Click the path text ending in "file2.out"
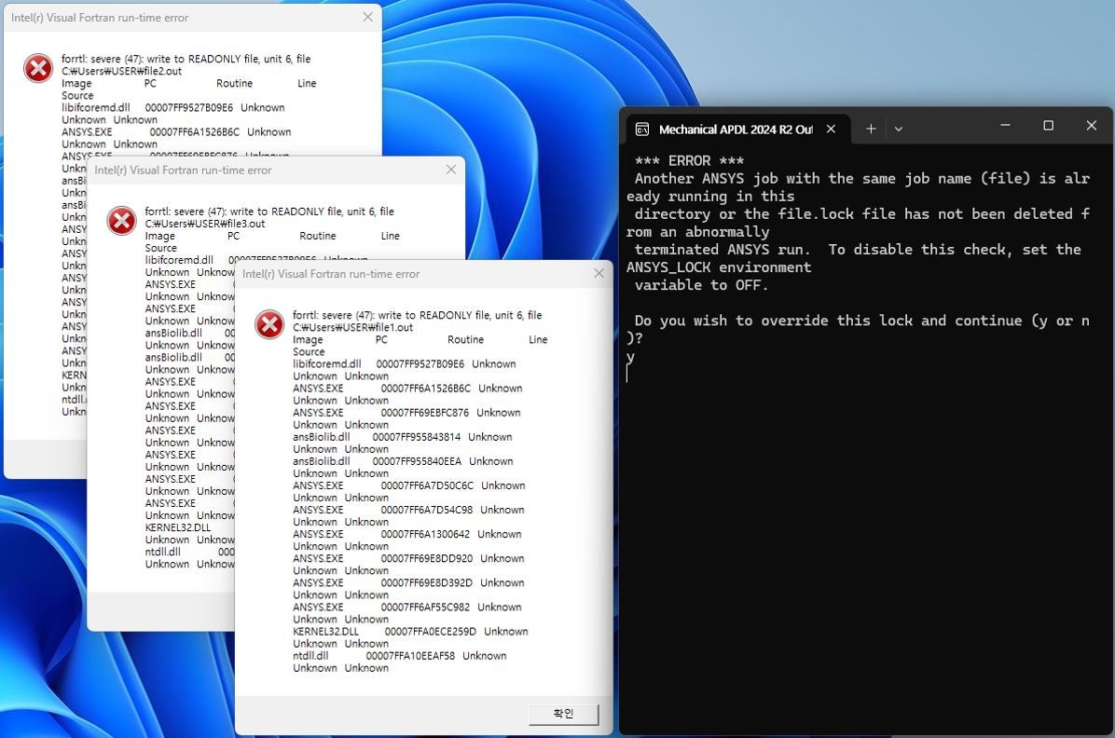1115x738 pixels. [x=121, y=71]
